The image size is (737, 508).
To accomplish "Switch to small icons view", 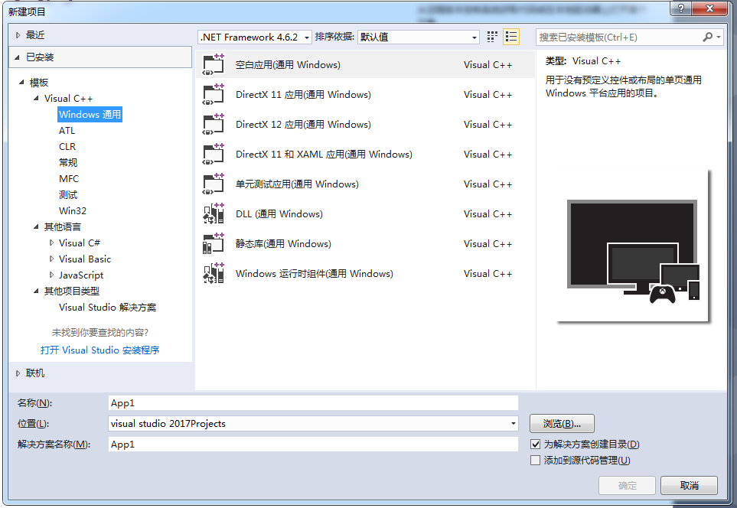I will click(492, 37).
